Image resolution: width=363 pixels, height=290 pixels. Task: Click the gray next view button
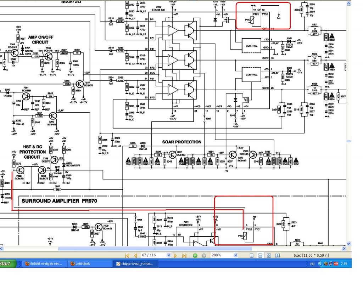(x=204, y=256)
